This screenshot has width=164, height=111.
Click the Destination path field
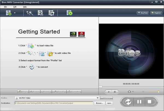(54, 103)
